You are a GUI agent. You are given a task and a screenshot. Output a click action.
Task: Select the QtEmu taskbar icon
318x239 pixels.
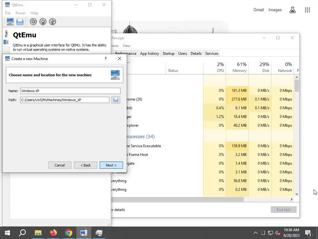84,233
